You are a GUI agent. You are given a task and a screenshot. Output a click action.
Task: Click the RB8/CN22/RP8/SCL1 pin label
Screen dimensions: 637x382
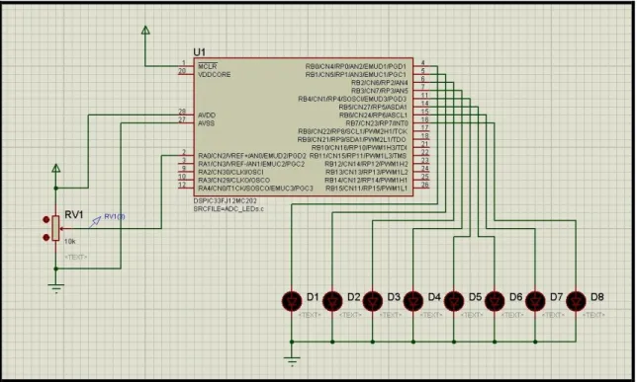pyautogui.click(x=352, y=131)
